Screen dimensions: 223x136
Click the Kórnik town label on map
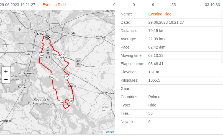(71, 86)
